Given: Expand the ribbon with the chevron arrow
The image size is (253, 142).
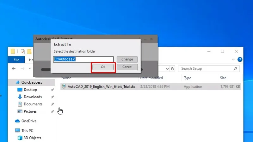Looking at the screenshot, I should click(234, 60).
